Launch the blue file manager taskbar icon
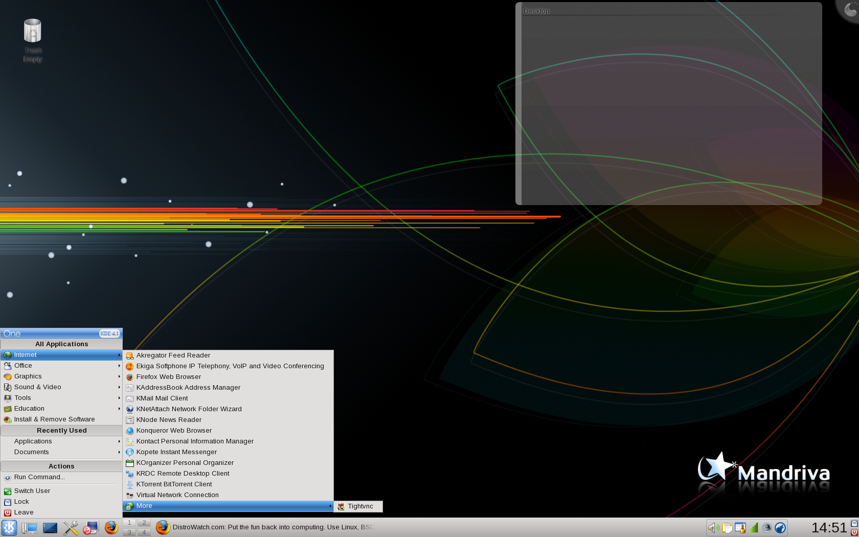 (x=50, y=528)
